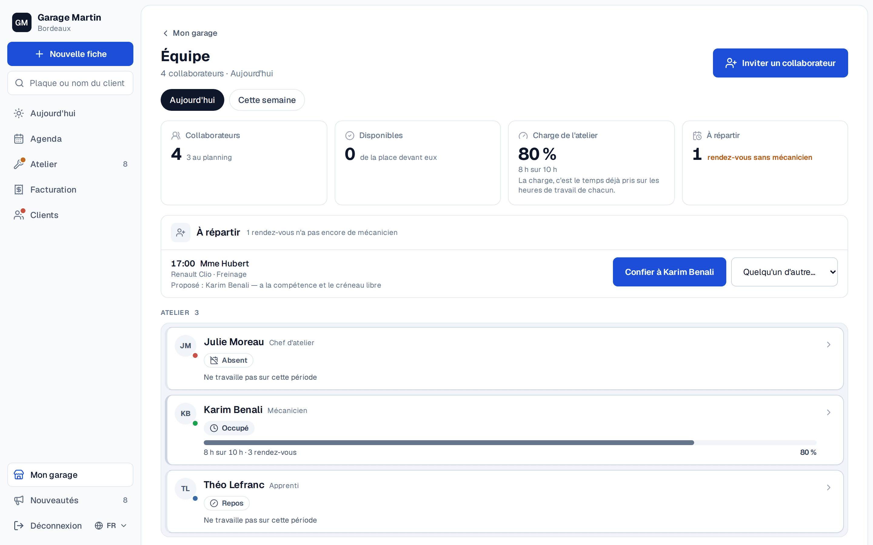Click Inviter un collaborateur button
This screenshot has height=545, width=873.
[780, 63]
